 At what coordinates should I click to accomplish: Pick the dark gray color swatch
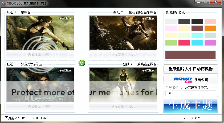pos(184,22)
